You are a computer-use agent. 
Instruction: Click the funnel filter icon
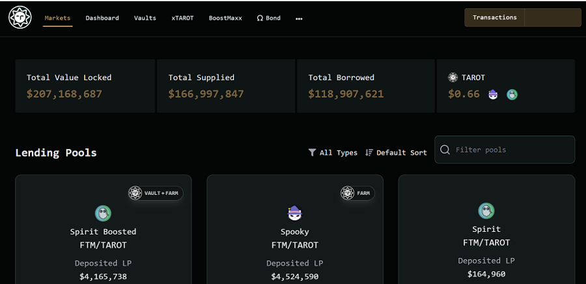coord(312,152)
